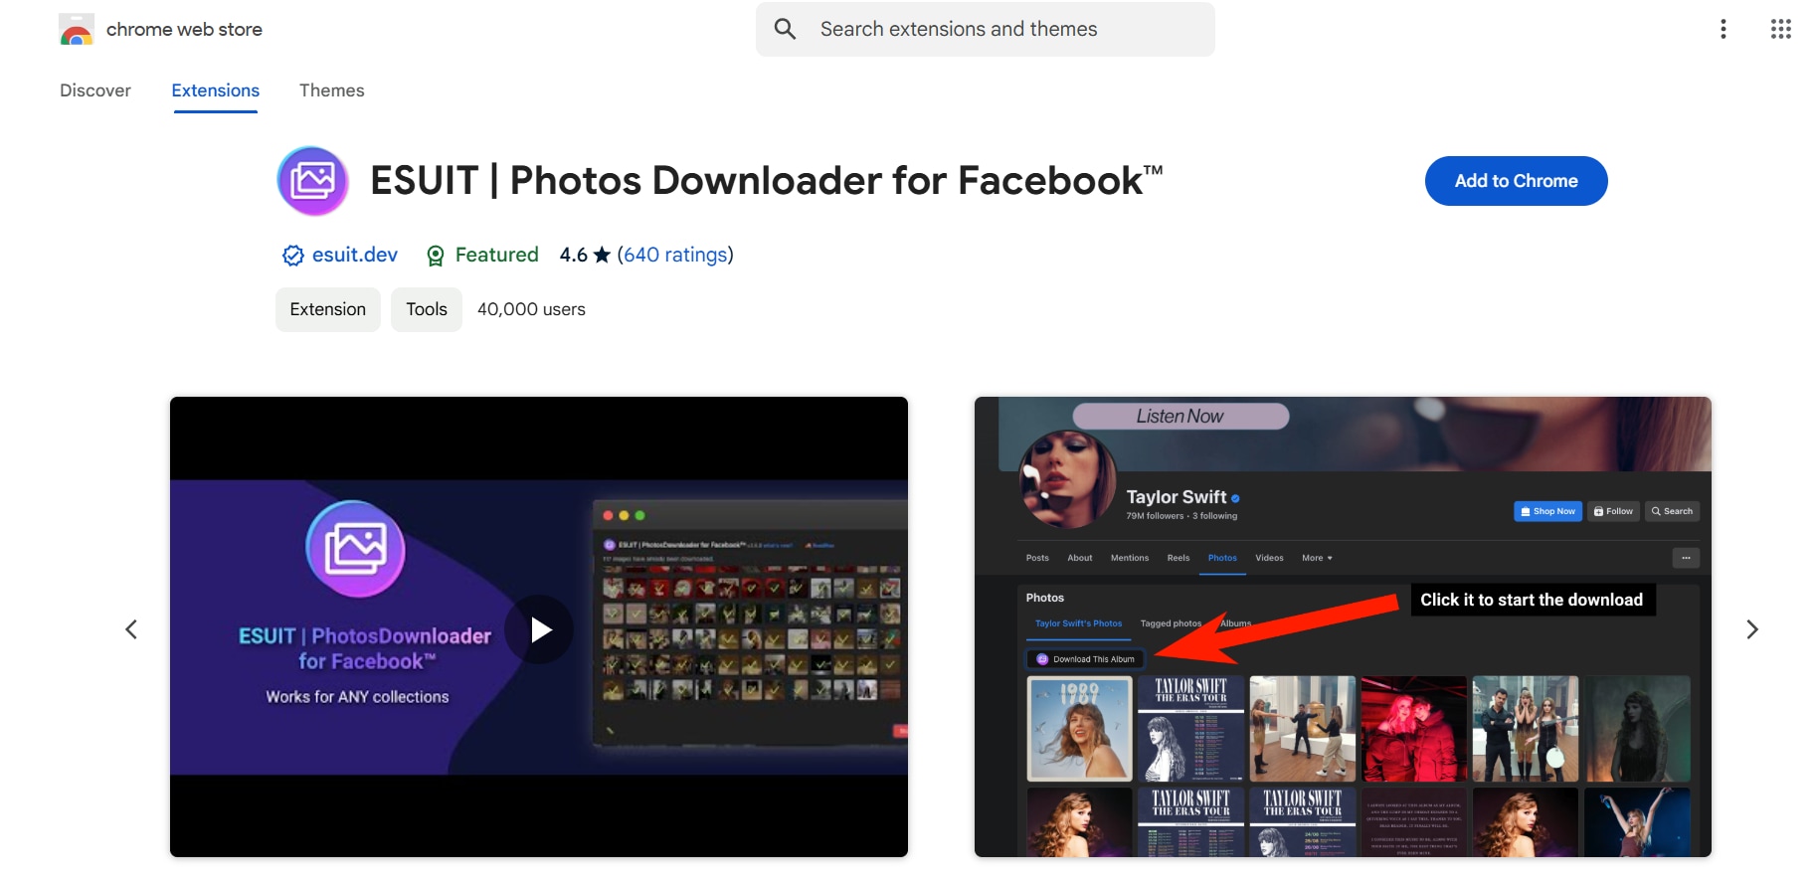Go to previous screenshot with left arrow

click(131, 629)
